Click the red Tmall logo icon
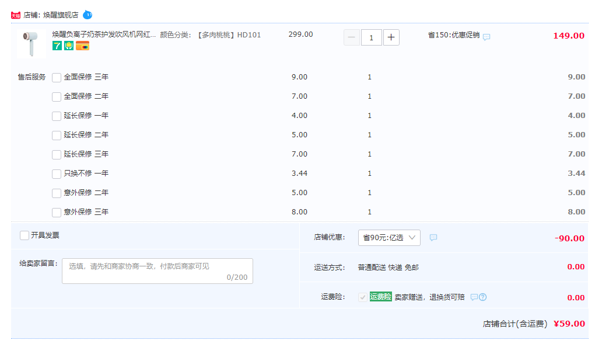595x340 pixels. point(16,15)
